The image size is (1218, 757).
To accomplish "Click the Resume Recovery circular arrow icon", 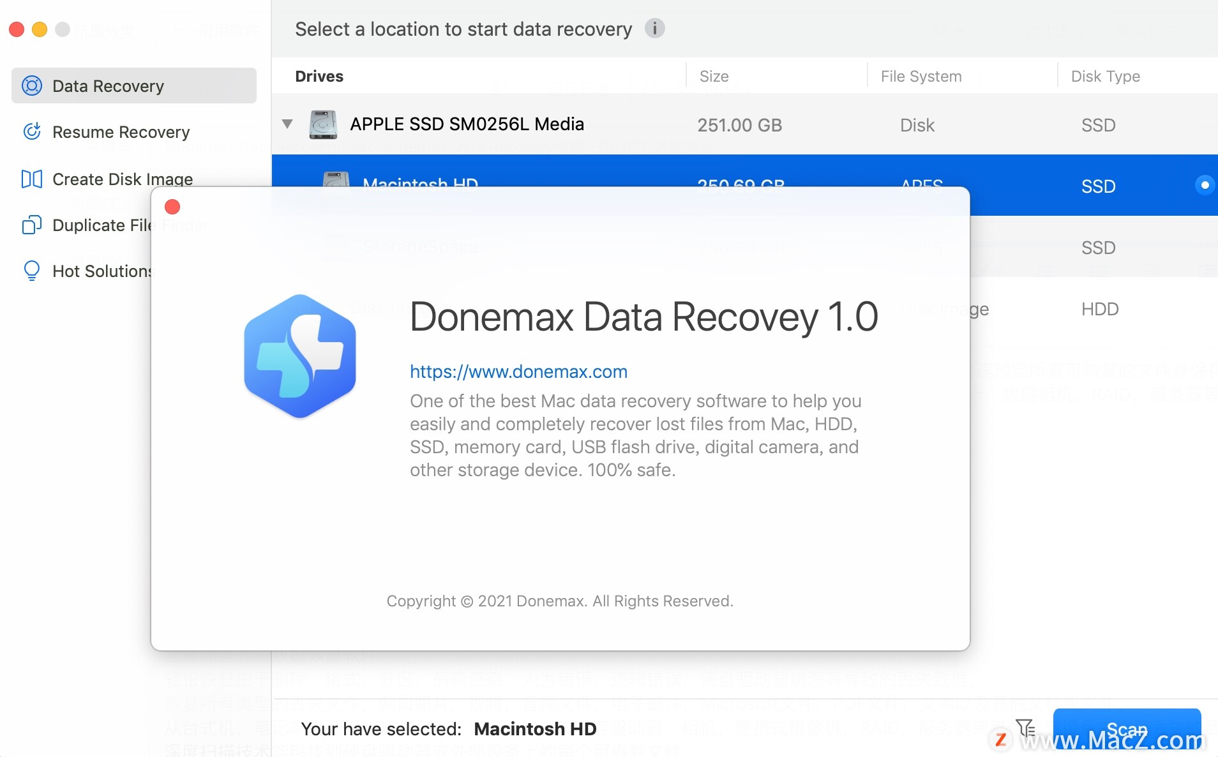I will point(32,131).
